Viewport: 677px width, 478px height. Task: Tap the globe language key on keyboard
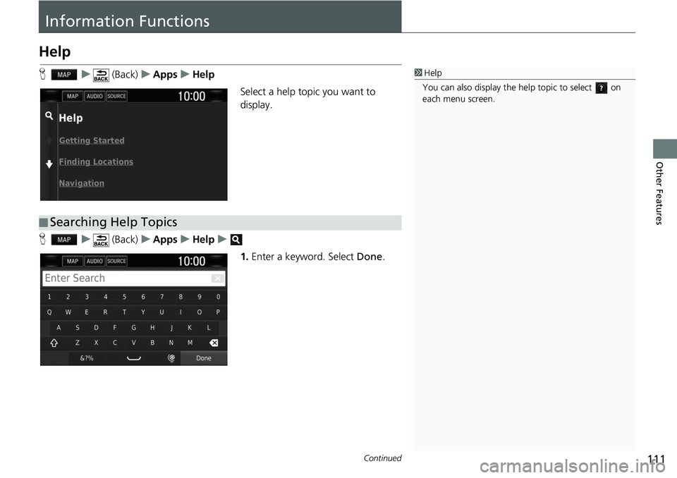171,358
